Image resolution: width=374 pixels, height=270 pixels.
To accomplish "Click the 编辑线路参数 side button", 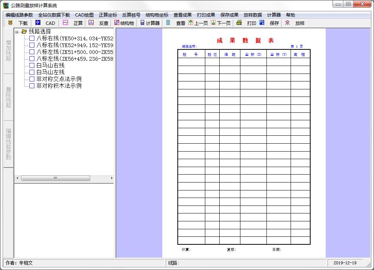I will tap(9, 144).
